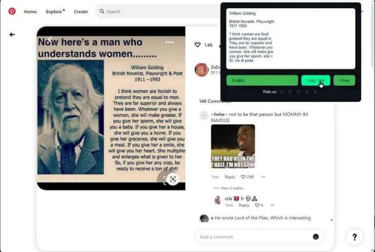
Task: Collapse comments using the down chevron
Action: point(332,220)
